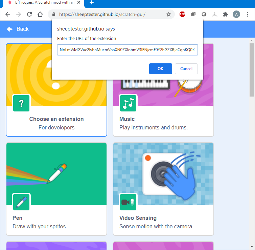This screenshot has width=255, height=250.
Task: Cancel the extension URL dialog
Action: pos(186,69)
